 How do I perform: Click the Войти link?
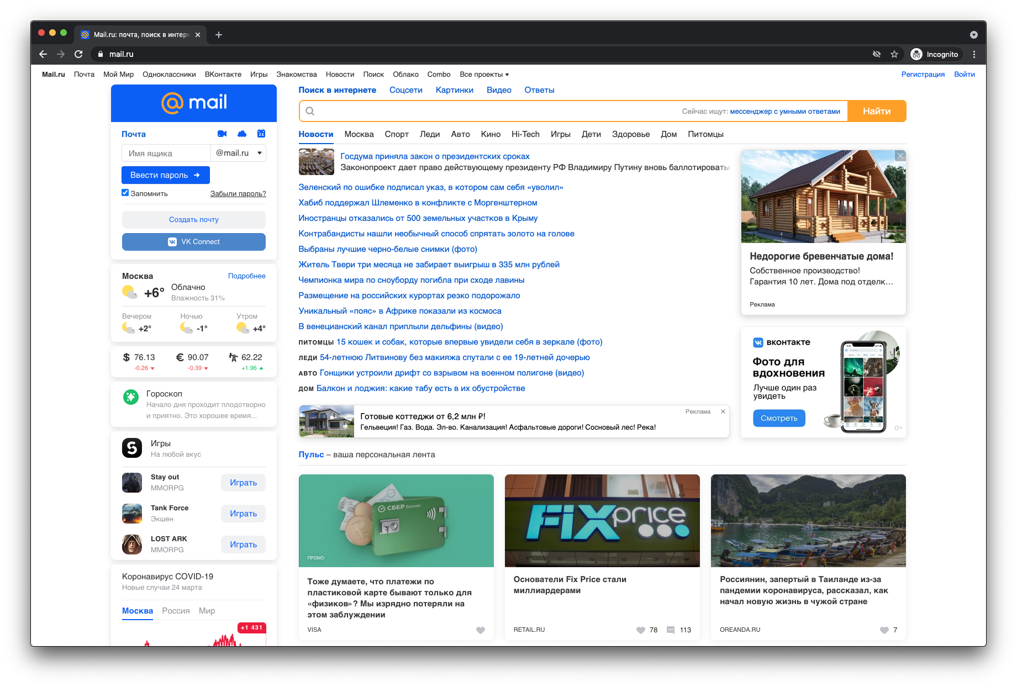[965, 74]
